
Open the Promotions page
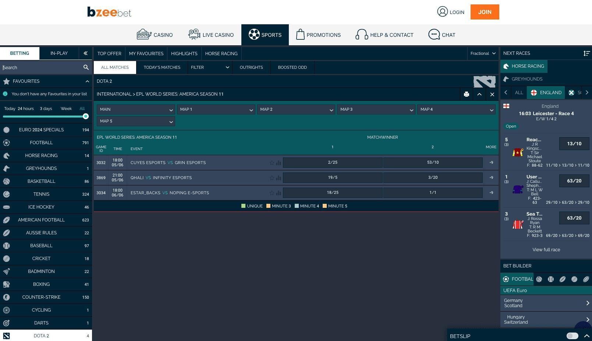tap(318, 35)
